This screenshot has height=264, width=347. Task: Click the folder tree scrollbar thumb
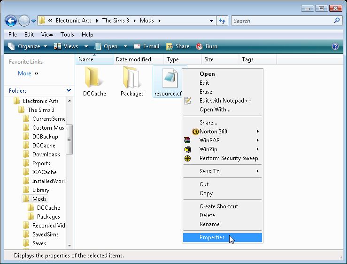tap(69, 139)
